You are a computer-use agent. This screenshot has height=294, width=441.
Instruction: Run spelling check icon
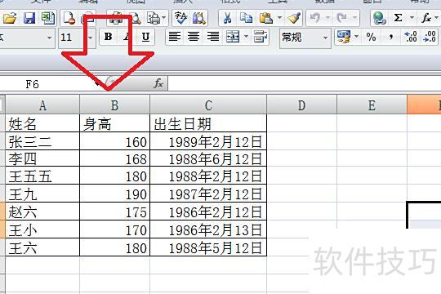(180, 18)
